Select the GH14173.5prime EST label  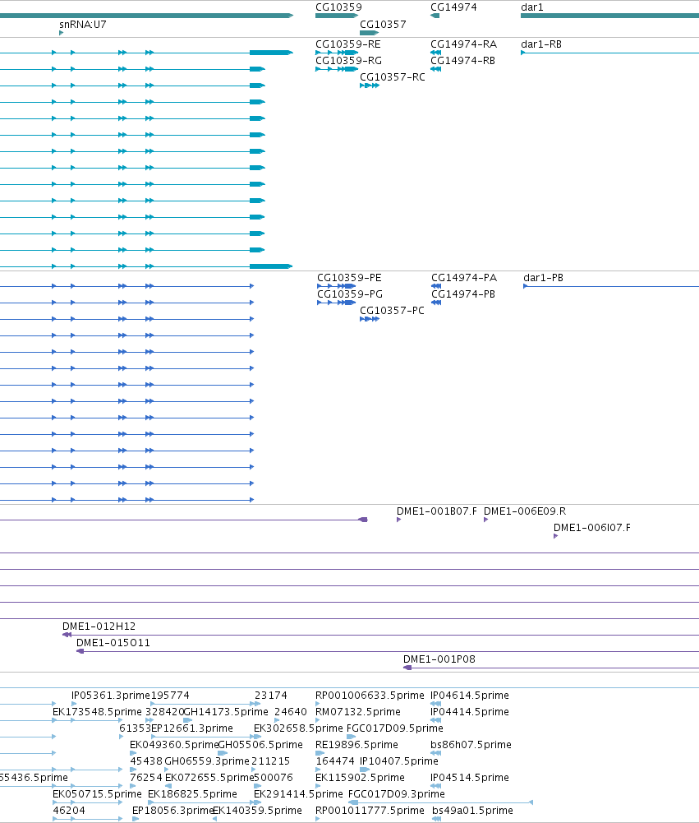226,712
